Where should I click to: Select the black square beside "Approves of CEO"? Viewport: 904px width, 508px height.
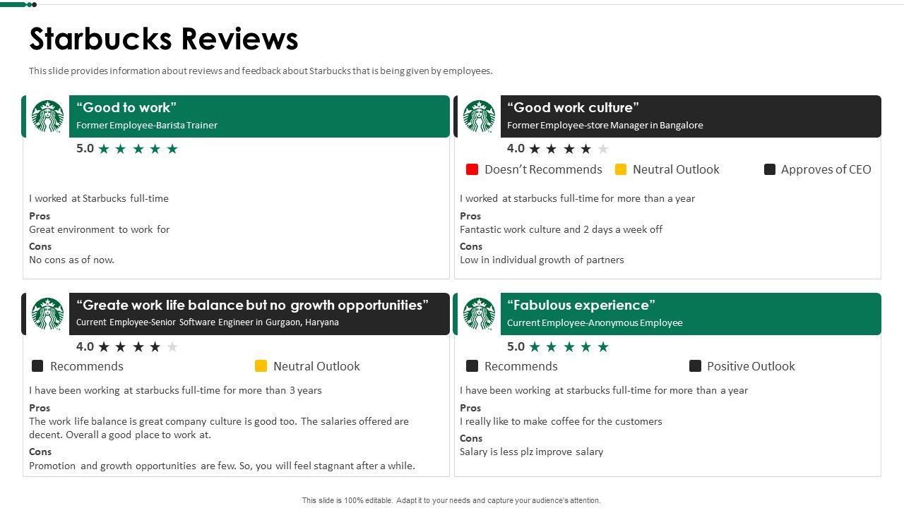click(x=770, y=169)
